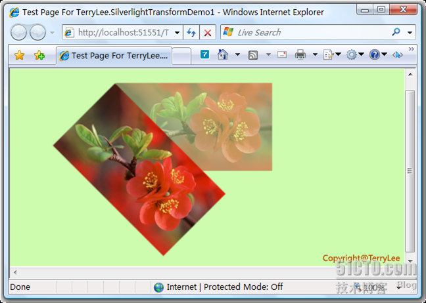The height and width of the screenshot is (303, 426).
Task: Click the browser Forward button
Action: [37, 32]
